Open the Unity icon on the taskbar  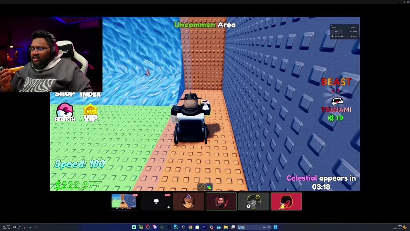point(183,227)
